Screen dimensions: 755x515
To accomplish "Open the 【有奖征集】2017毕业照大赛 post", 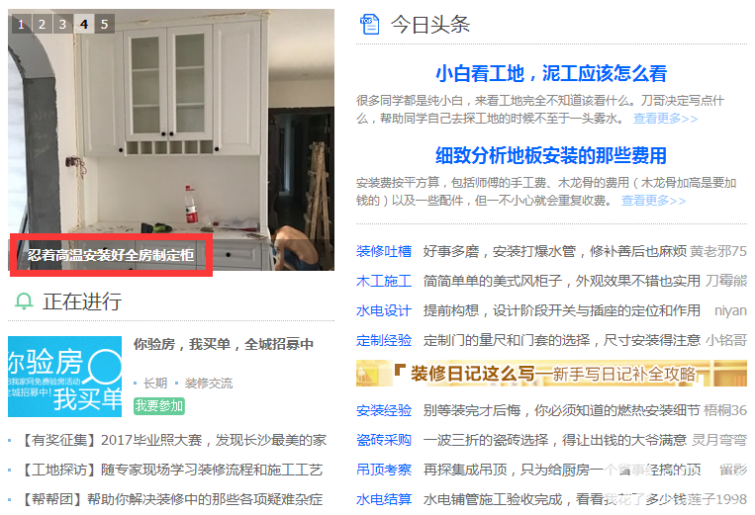I will (x=173, y=440).
